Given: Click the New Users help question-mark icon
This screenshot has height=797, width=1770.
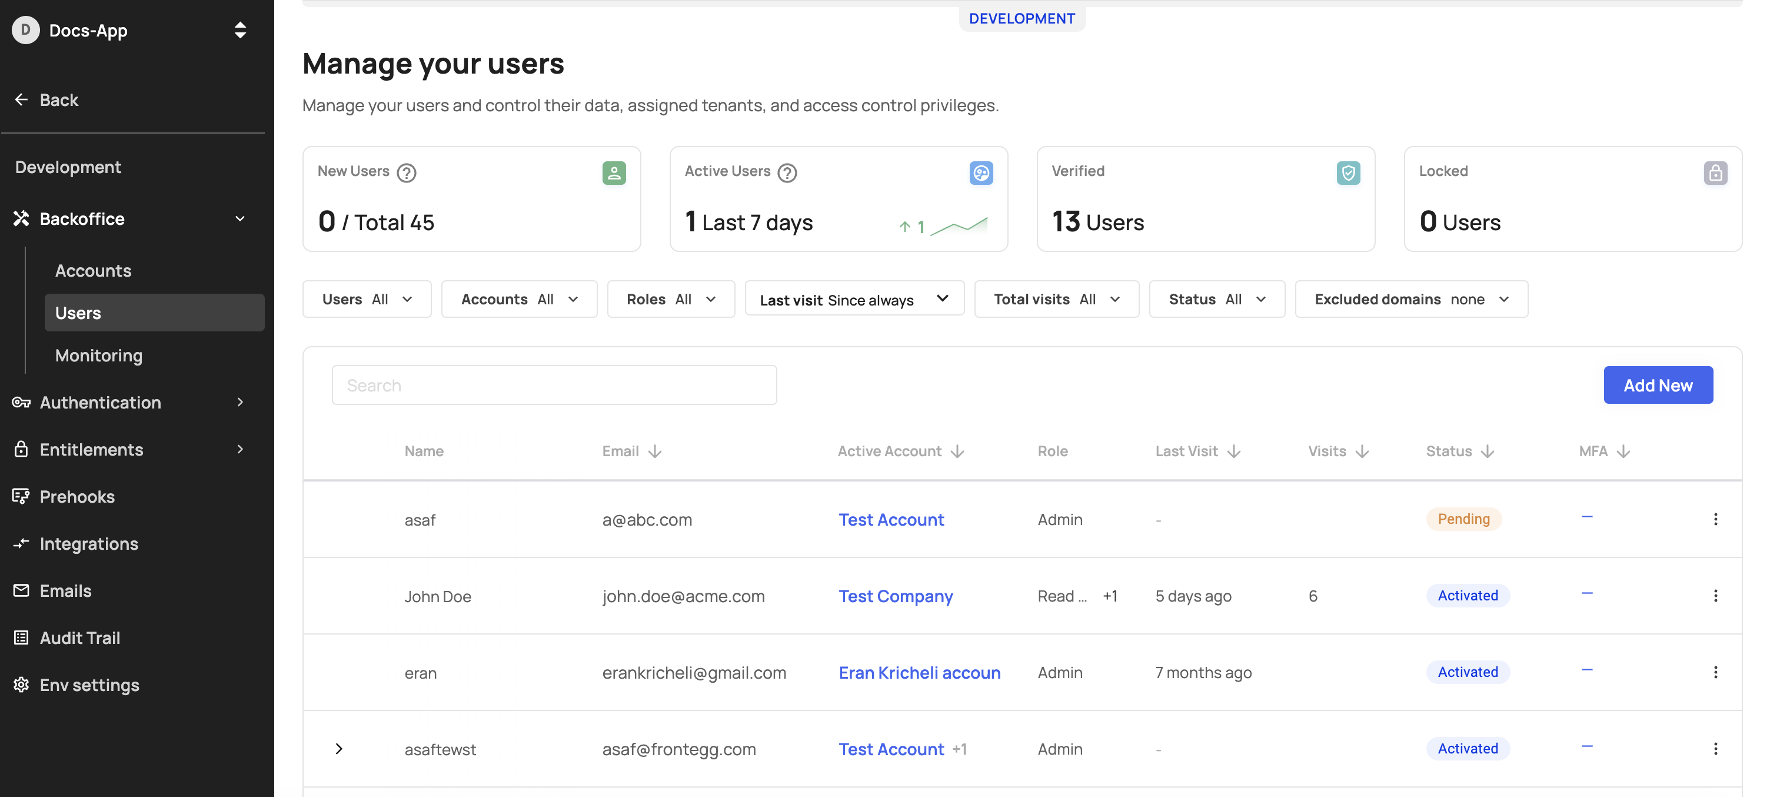Looking at the screenshot, I should coord(406,172).
